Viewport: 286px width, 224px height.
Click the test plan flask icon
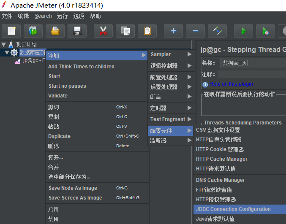pos(11,44)
